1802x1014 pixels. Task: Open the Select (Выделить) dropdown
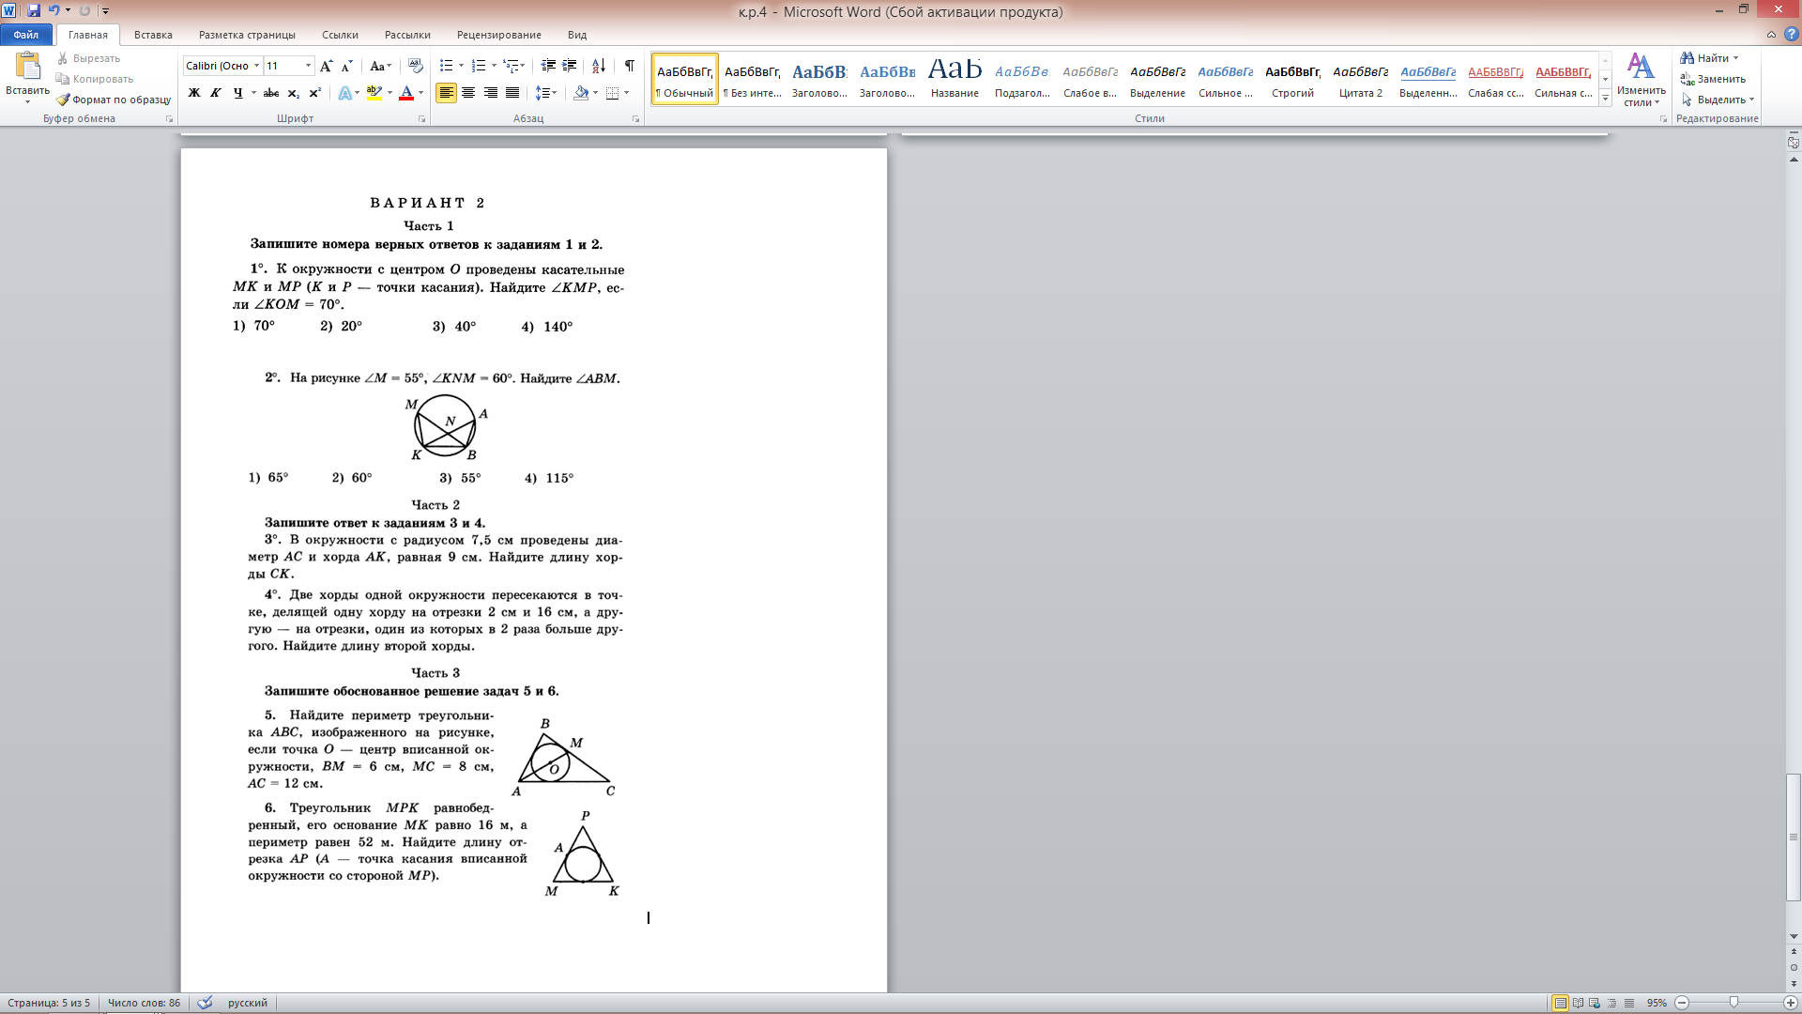click(x=1718, y=100)
